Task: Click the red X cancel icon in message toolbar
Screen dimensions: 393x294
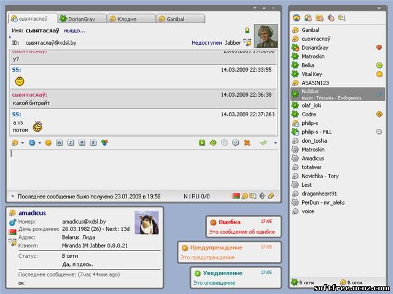Action: [247, 143]
